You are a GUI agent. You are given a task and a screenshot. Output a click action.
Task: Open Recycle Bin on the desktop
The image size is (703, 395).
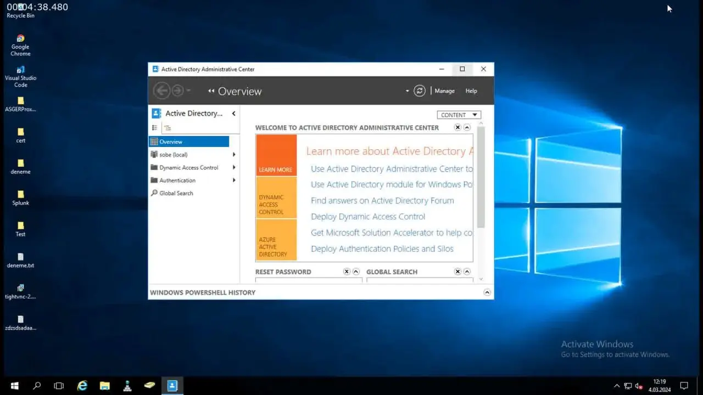point(20,10)
